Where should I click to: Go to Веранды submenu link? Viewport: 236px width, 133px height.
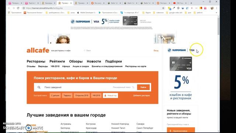point(43,66)
